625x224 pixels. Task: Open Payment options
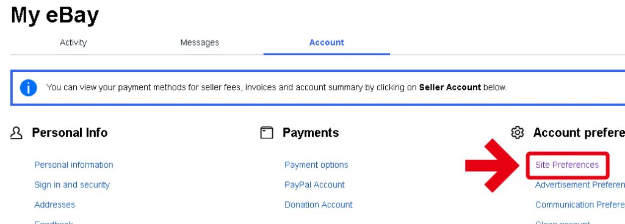click(x=316, y=165)
